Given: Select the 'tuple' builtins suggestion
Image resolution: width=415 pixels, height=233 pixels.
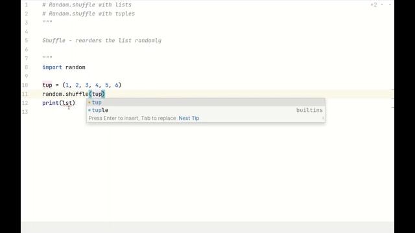Looking at the screenshot, I should coord(206,110).
